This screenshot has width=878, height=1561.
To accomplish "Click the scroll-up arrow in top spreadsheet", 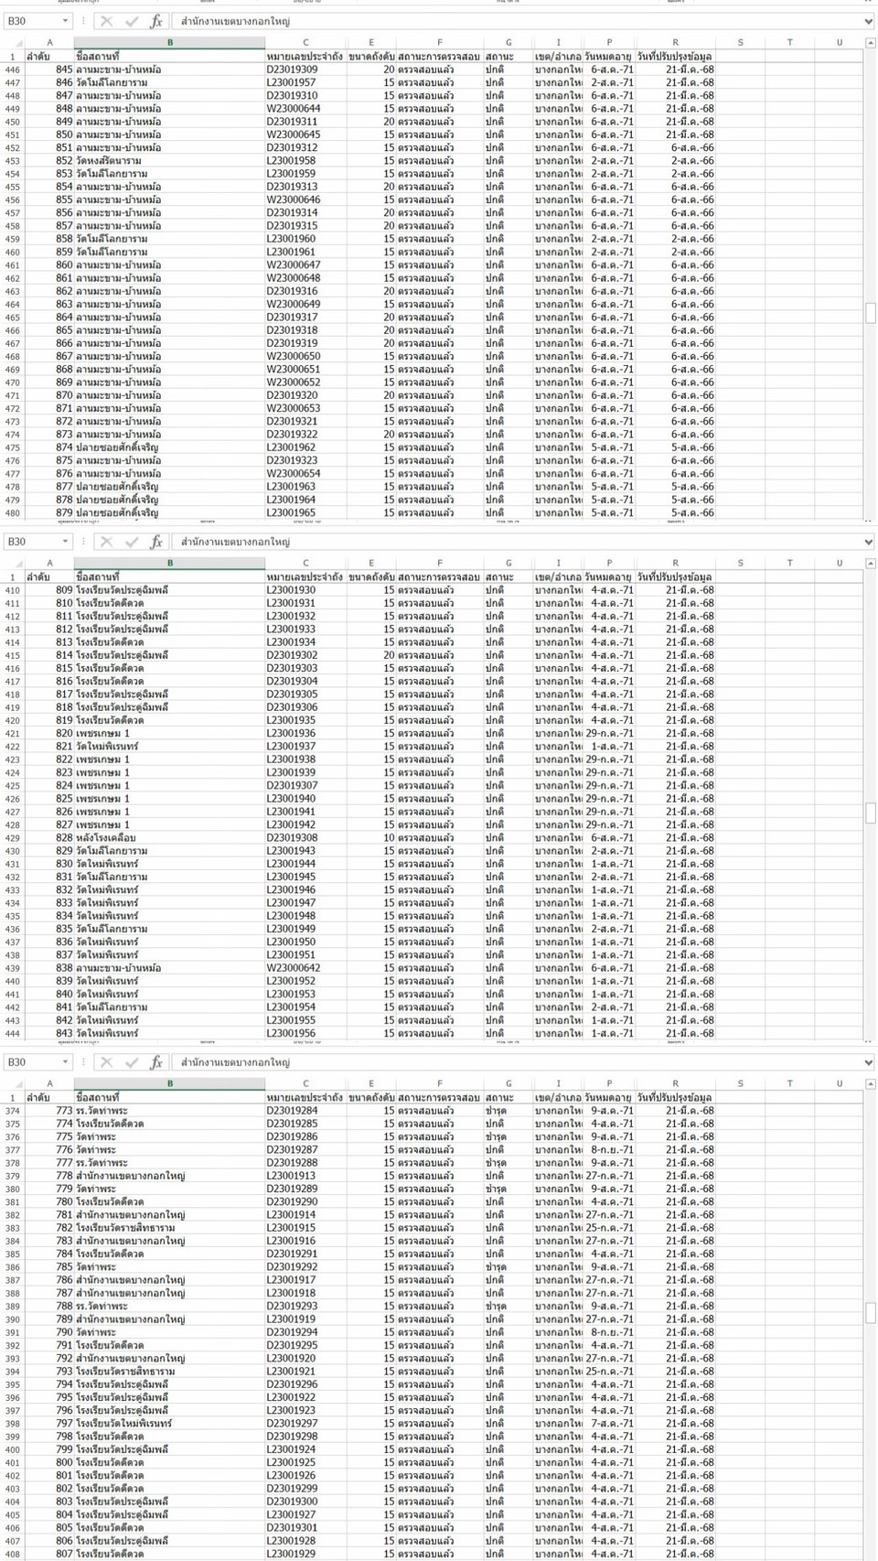I will 871,42.
